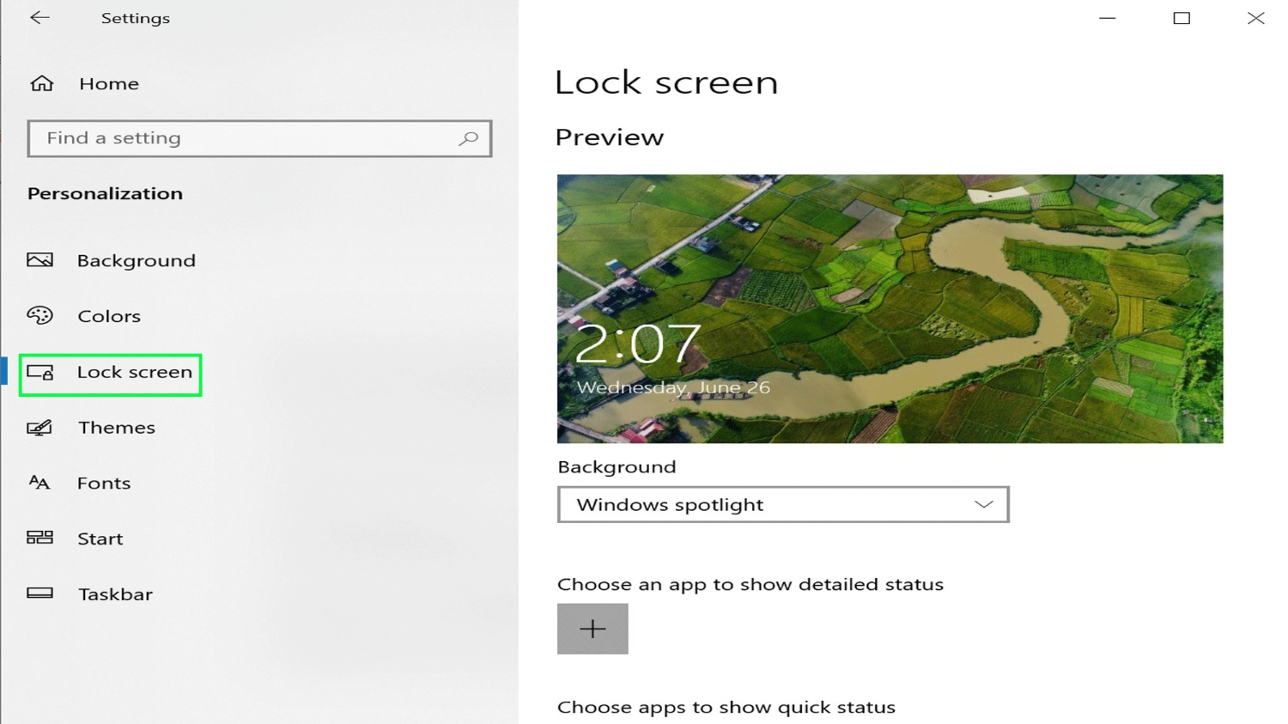This screenshot has width=1288, height=724.
Task: Add an app to show detailed status
Action: pyautogui.click(x=592, y=629)
